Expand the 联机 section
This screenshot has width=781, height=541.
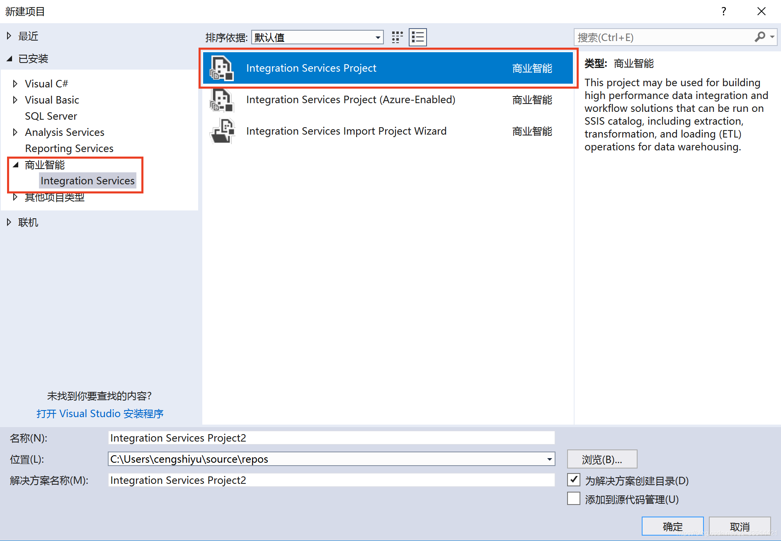pos(9,222)
